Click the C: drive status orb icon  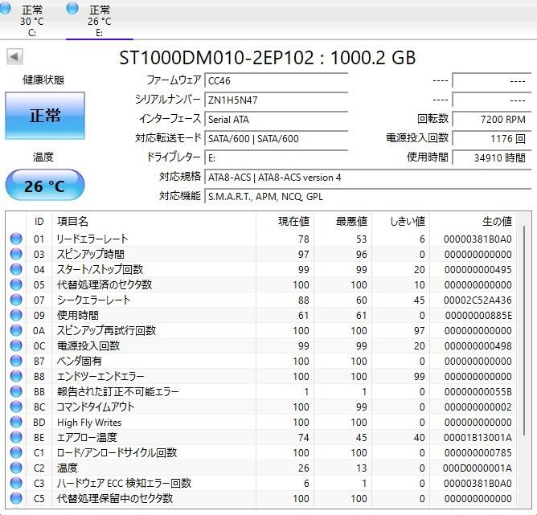8,9
